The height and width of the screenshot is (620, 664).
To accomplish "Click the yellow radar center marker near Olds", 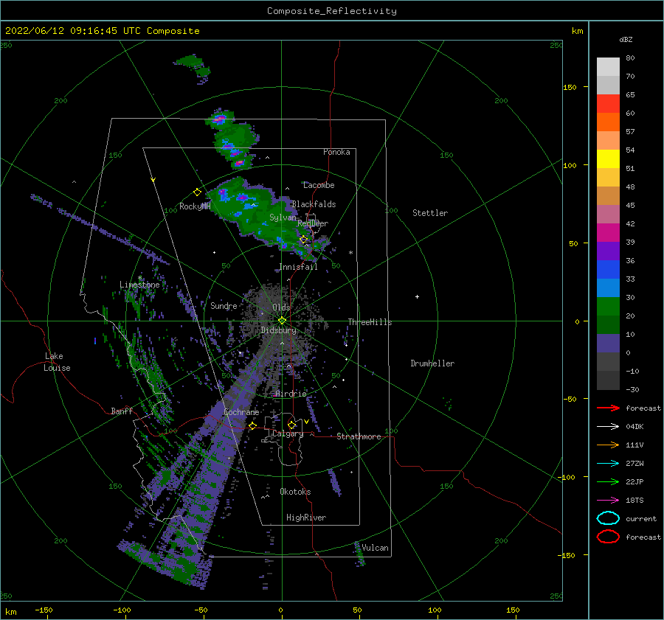I will coord(282,321).
